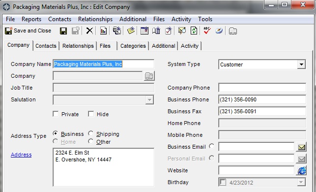Switch to the Additional tab
This screenshot has height=192, width=316.
pos(164,46)
